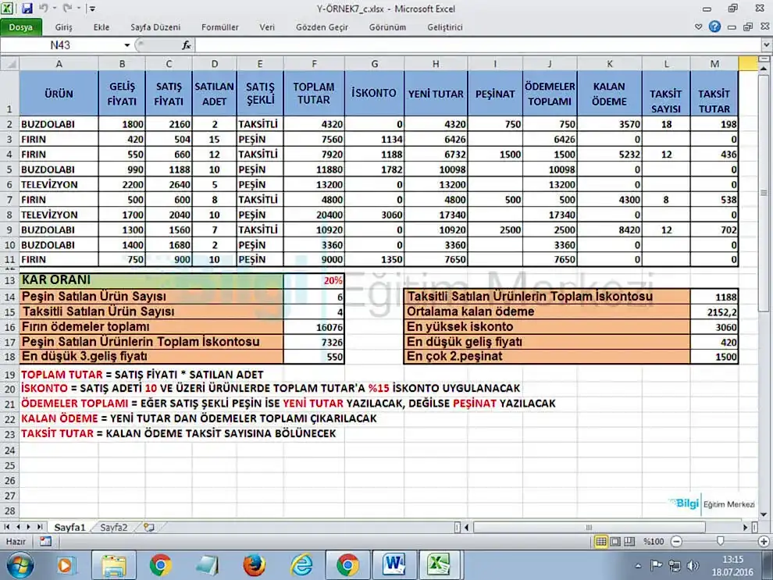Select Normal view button in status bar

[x=601, y=541]
